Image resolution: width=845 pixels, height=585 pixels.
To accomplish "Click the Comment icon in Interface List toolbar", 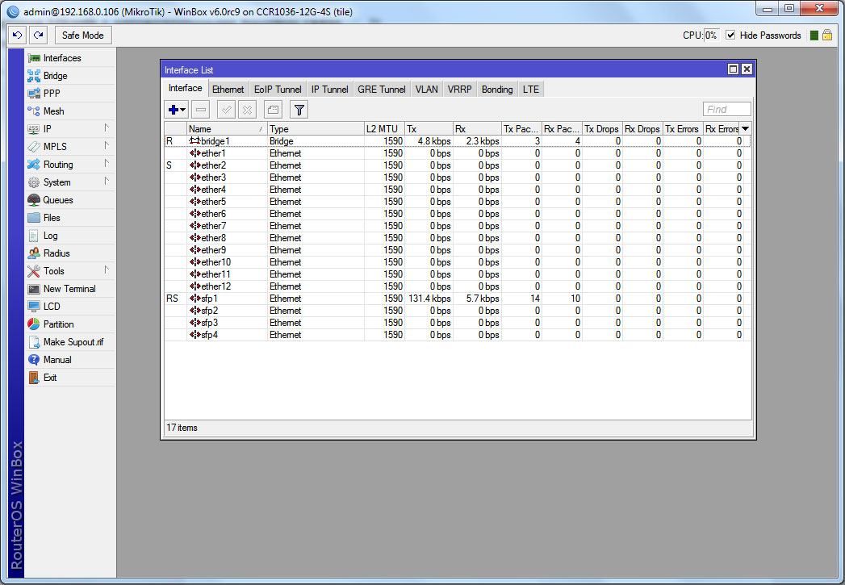I will click(273, 110).
